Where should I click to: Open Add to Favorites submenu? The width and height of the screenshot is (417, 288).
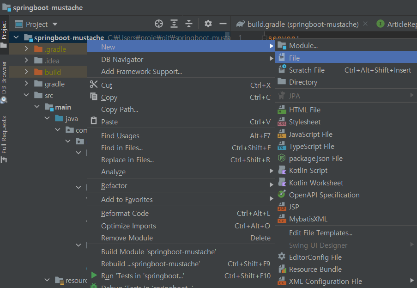pyautogui.click(x=181, y=199)
